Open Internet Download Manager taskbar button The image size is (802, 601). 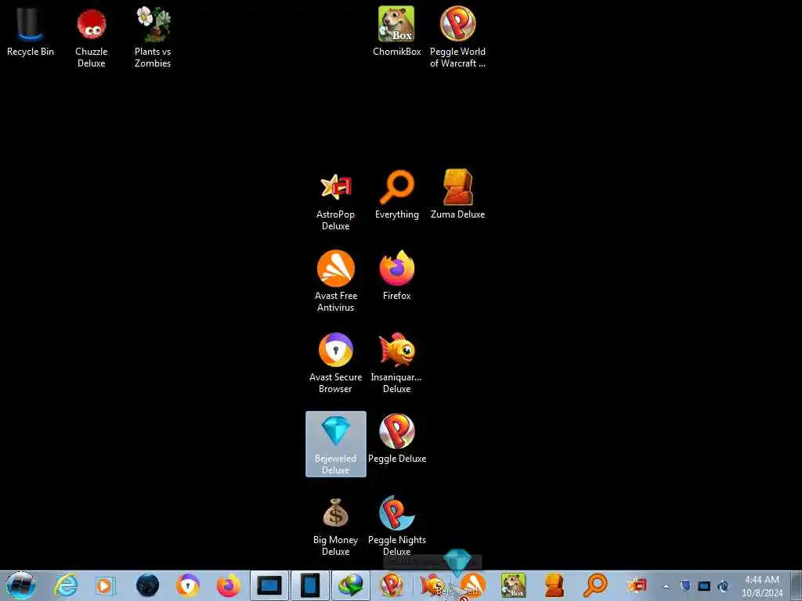(351, 585)
